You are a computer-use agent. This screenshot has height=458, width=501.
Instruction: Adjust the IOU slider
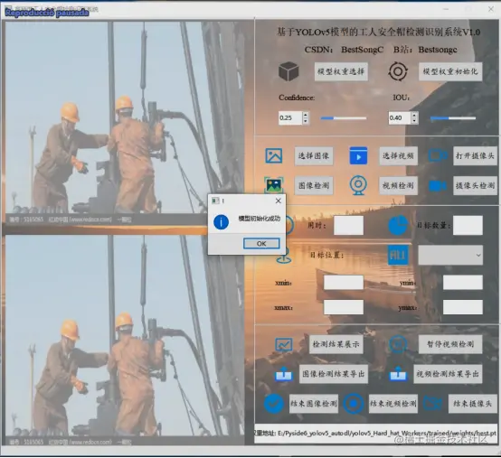[x=453, y=118]
